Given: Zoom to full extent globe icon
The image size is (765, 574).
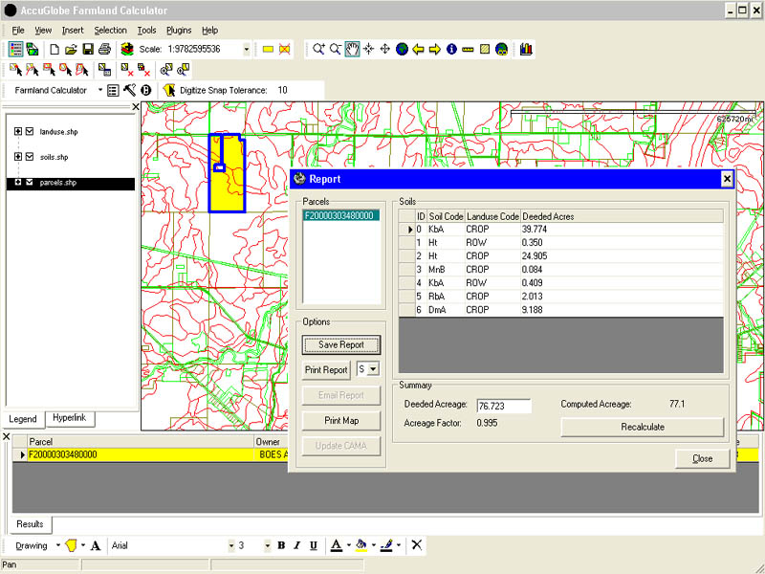Looking at the screenshot, I should 402,49.
